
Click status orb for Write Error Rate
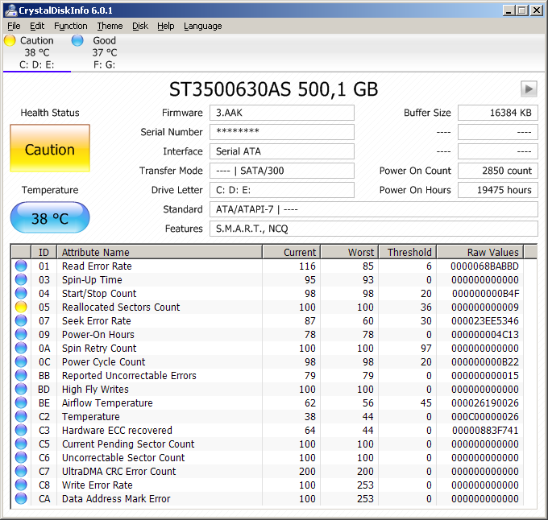click(21, 485)
